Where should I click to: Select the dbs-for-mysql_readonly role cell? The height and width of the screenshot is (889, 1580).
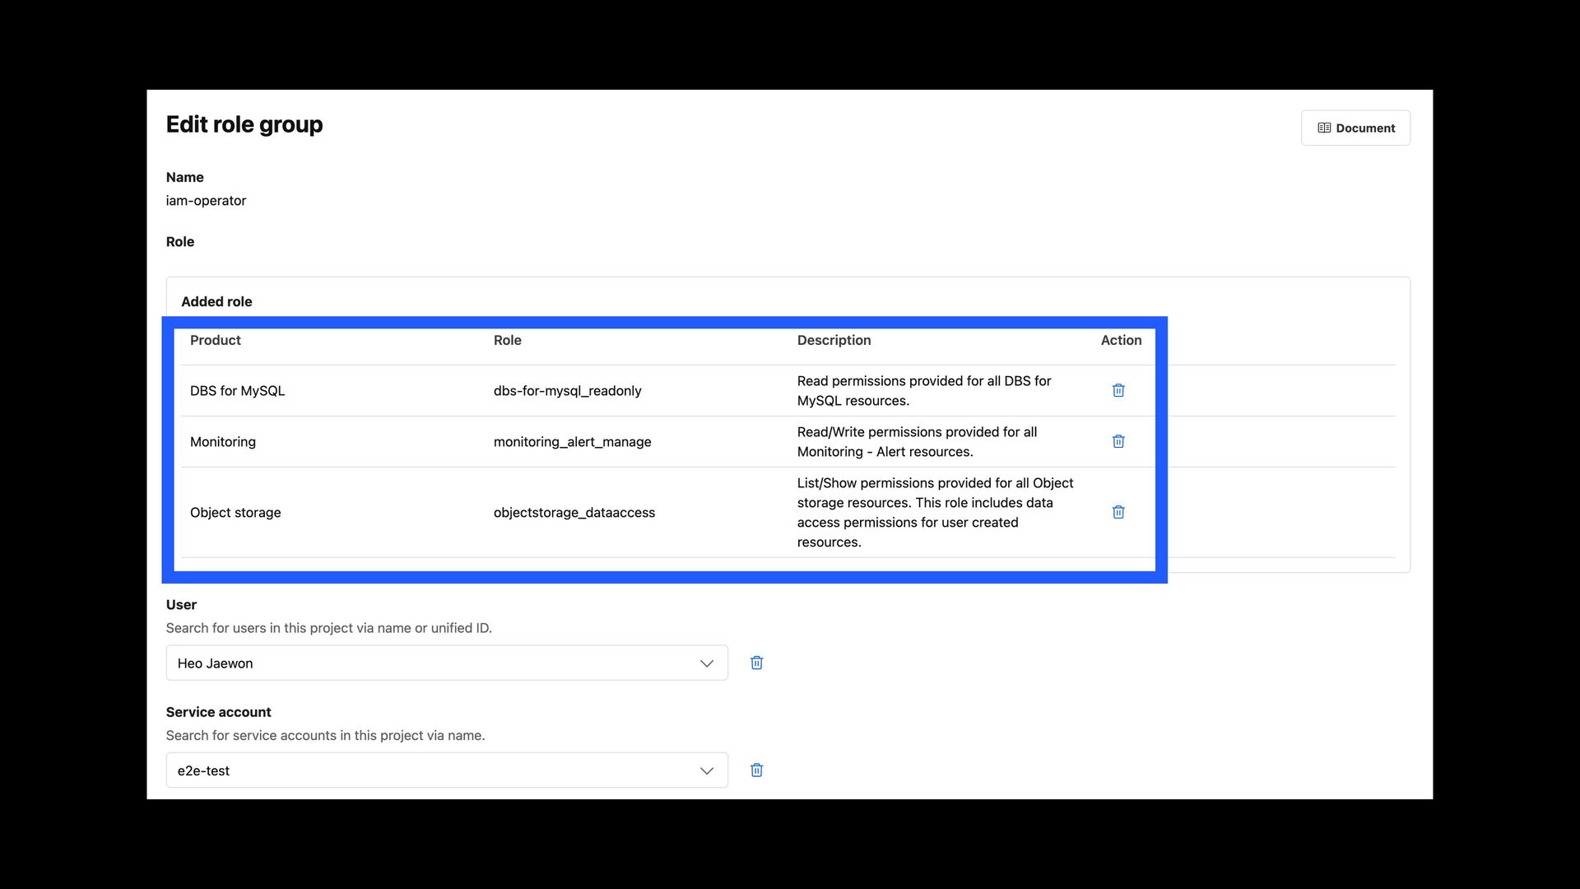(568, 391)
